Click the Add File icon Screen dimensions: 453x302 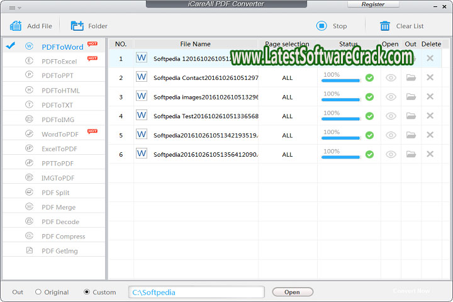(16, 26)
